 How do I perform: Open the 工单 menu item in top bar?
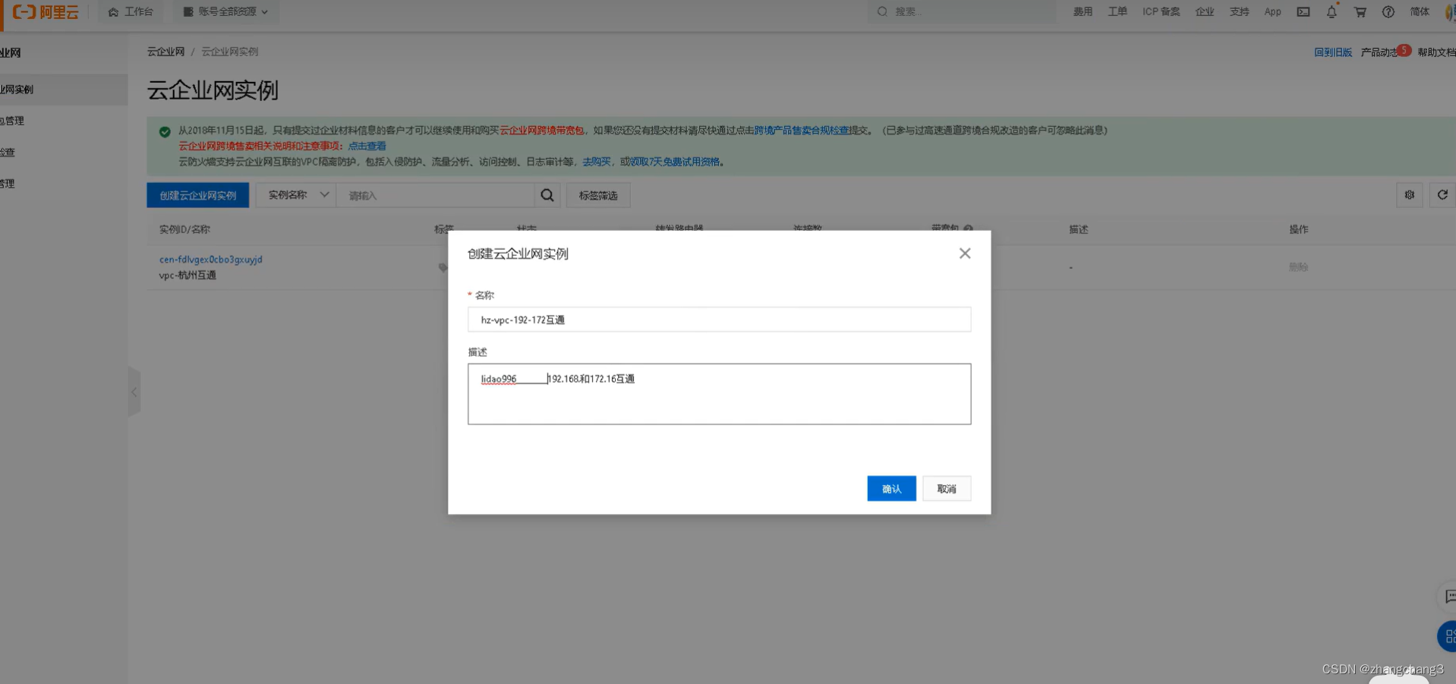point(1117,11)
